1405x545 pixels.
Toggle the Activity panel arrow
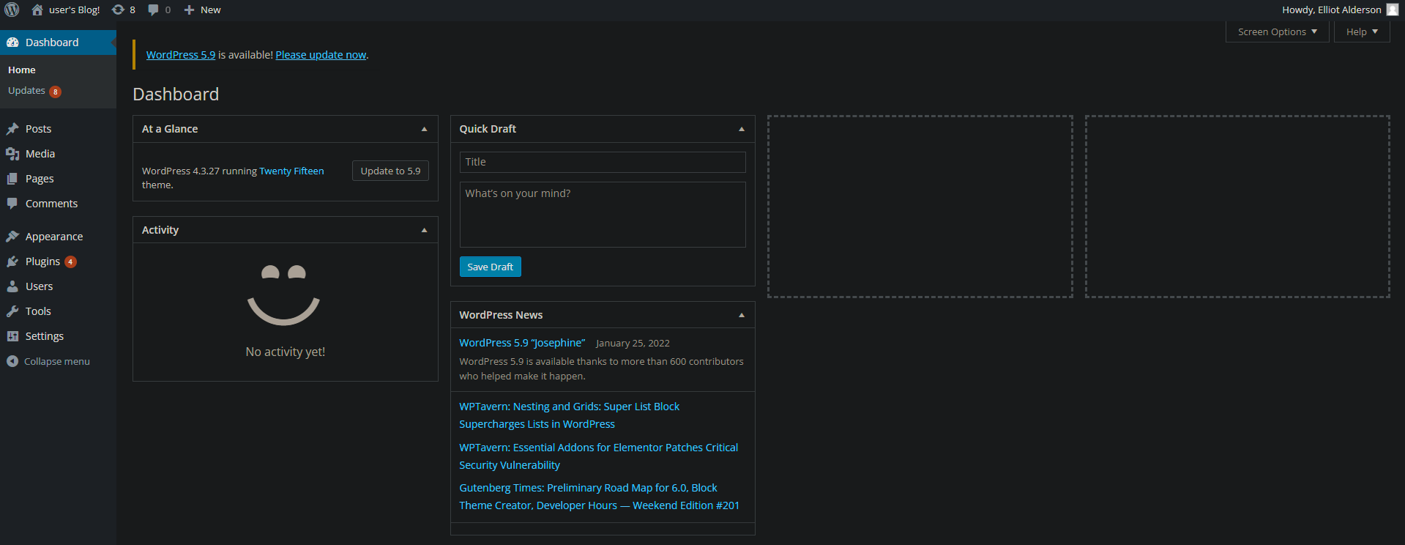coord(424,230)
